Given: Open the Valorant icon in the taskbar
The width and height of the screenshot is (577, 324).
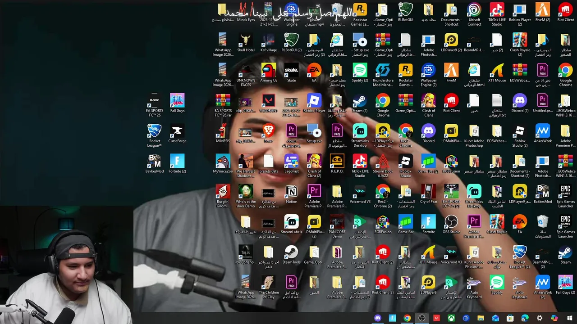Looking at the screenshot, I should coord(436,318).
